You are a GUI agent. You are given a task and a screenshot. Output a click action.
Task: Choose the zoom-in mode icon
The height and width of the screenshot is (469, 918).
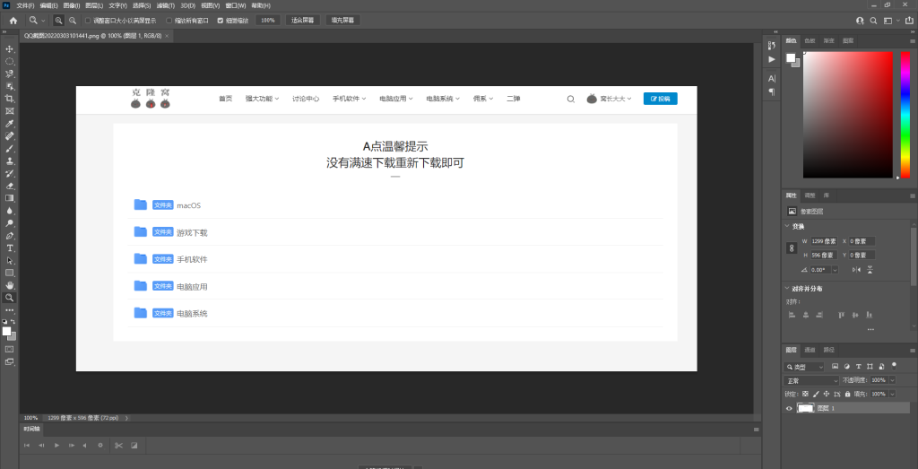click(x=58, y=20)
